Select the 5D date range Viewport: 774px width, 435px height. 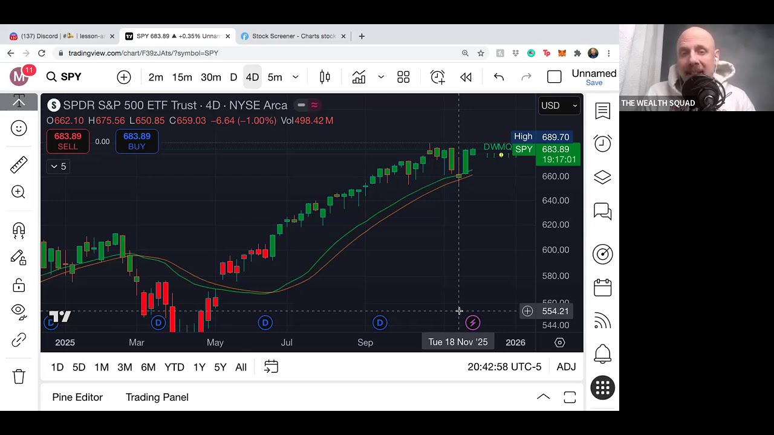(79, 367)
